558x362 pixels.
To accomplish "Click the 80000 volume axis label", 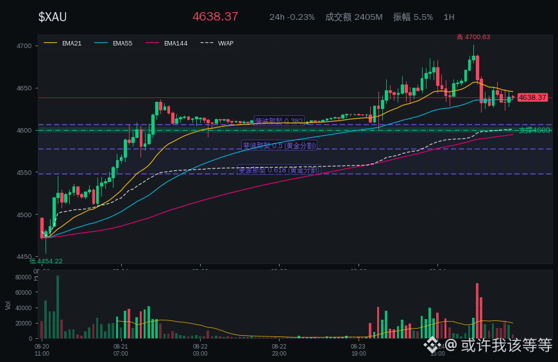I will pyautogui.click(x=24, y=277).
